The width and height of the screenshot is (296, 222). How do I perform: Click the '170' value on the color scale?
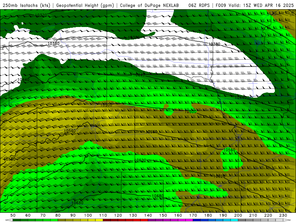click(193, 215)
